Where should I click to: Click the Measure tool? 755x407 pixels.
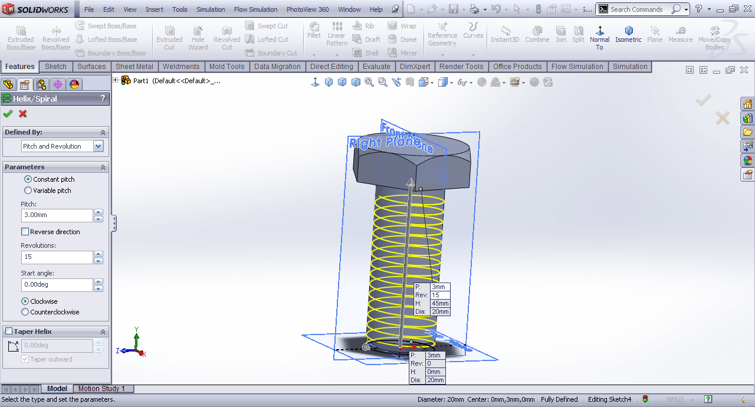[x=680, y=34]
